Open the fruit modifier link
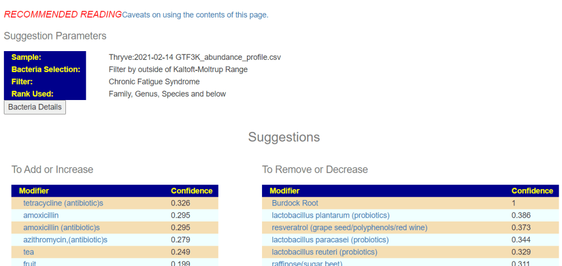The height and width of the screenshot is (266, 562). (x=30, y=263)
